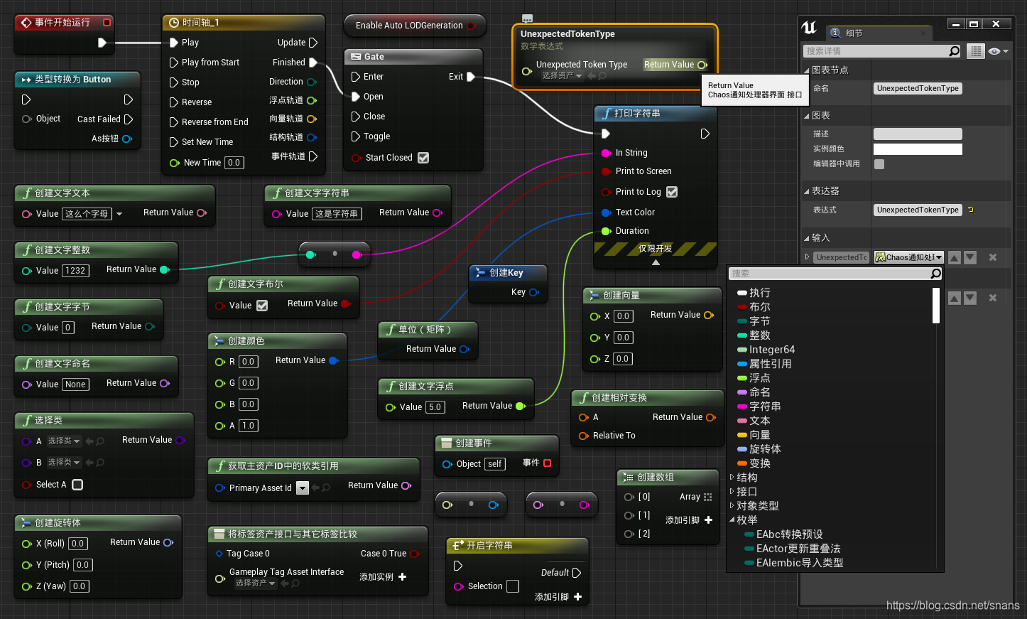
Task: Move the UnexpectedTokenType input up
Action: click(x=955, y=257)
